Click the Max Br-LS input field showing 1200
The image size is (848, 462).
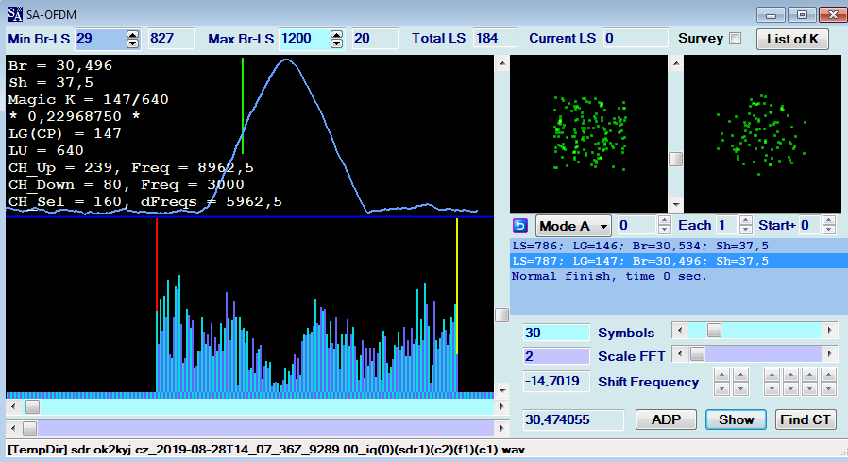coord(304,39)
